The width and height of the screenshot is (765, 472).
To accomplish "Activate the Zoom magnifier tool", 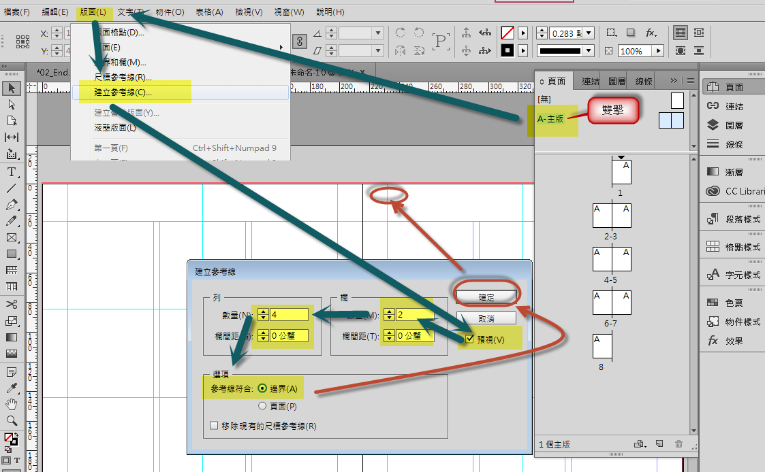I will (x=12, y=420).
